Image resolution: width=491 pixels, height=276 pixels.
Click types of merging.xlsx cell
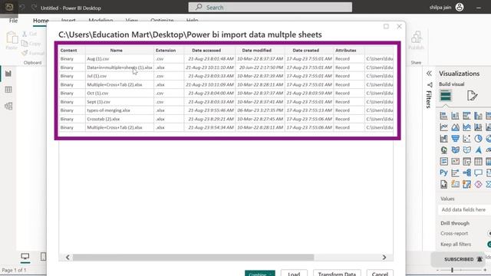tap(120, 110)
